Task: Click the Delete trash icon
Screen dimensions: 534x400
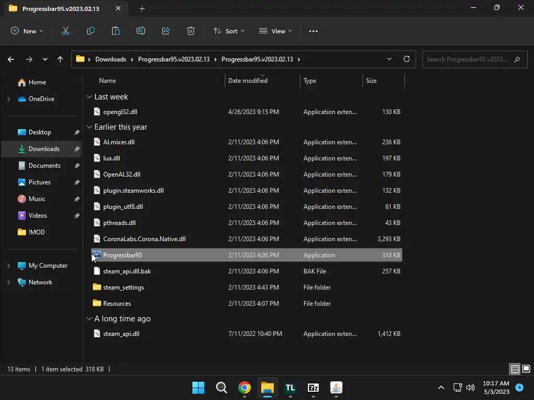Action: 191,31
